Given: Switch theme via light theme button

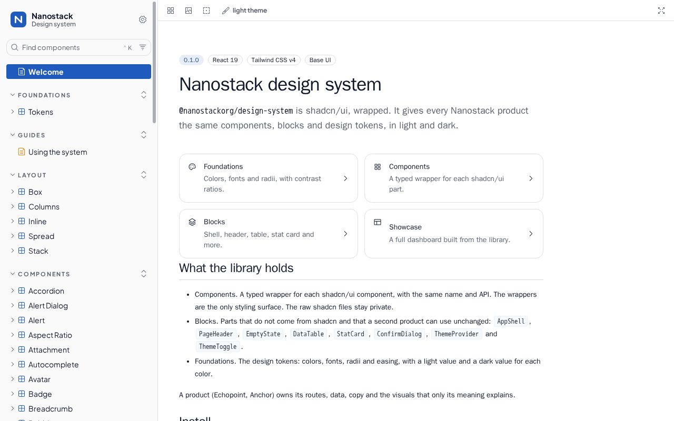Looking at the screenshot, I should [x=244, y=11].
